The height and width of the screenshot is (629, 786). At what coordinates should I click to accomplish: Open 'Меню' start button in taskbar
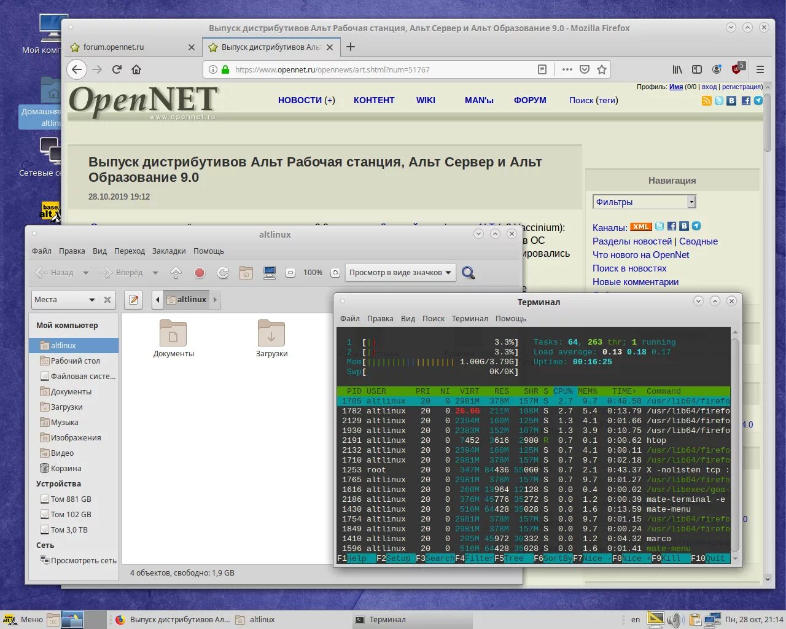23,620
